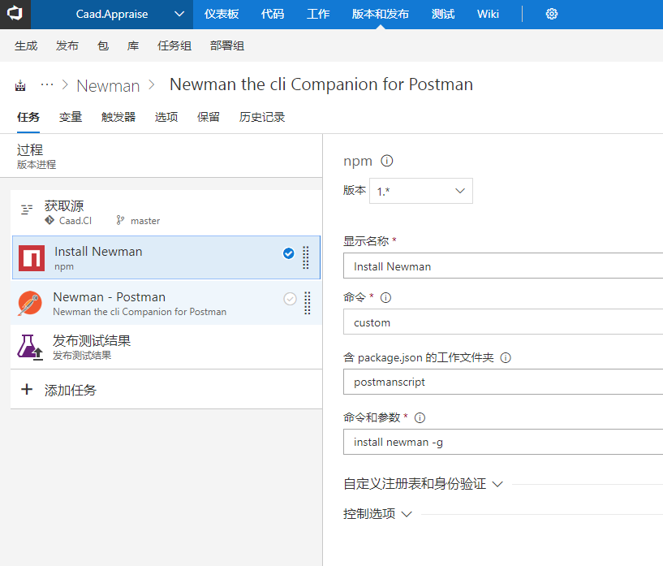Click the field containing install newman -g
Image resolution: width=663 pixels, height=566 pixels.
pyautogui.click(x=503, y=442)
